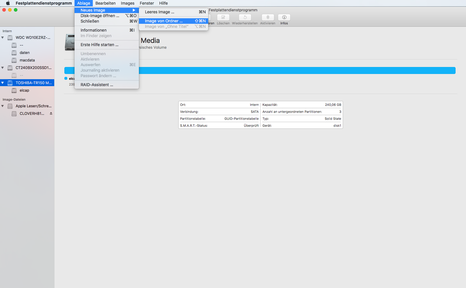Click the large hard drive icon beside Media
The height and width of the screenshot is (288, 466).
point(70,42)
